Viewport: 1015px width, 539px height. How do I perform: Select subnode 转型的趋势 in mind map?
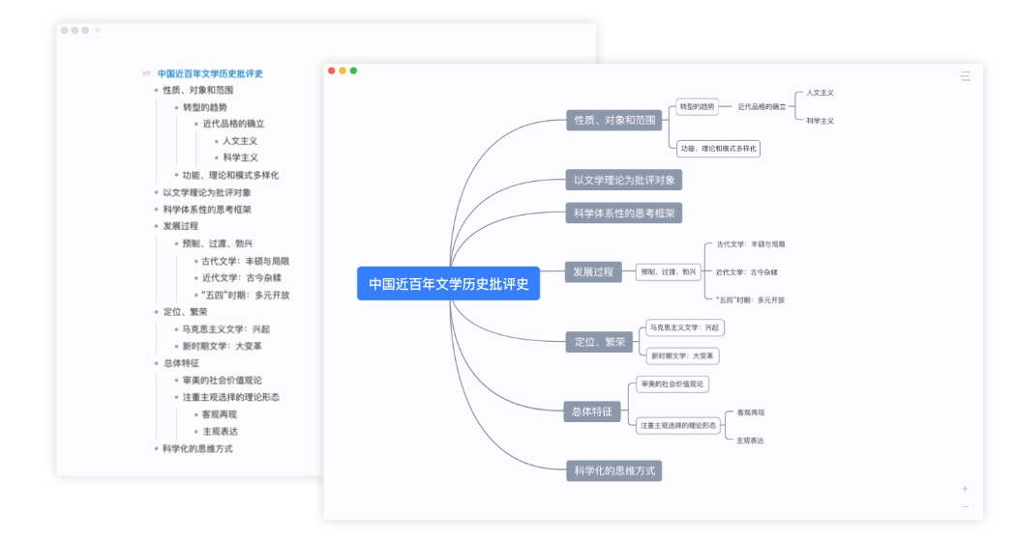698,106
